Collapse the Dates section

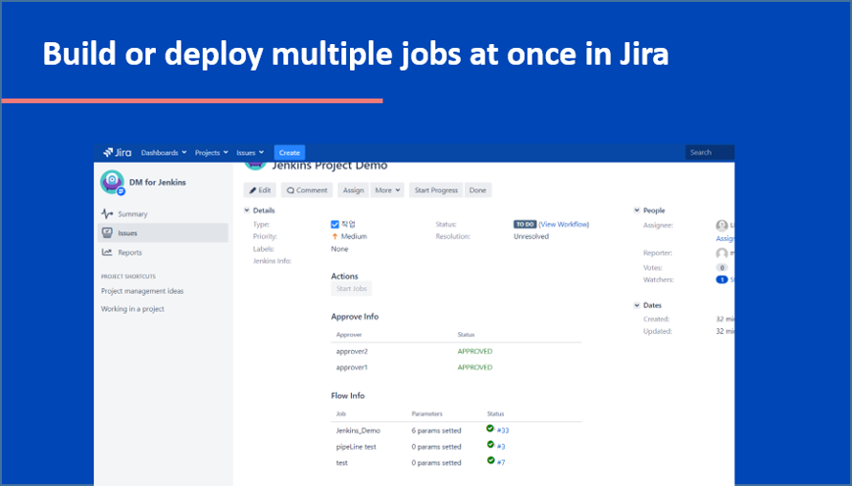pos(636,305)
